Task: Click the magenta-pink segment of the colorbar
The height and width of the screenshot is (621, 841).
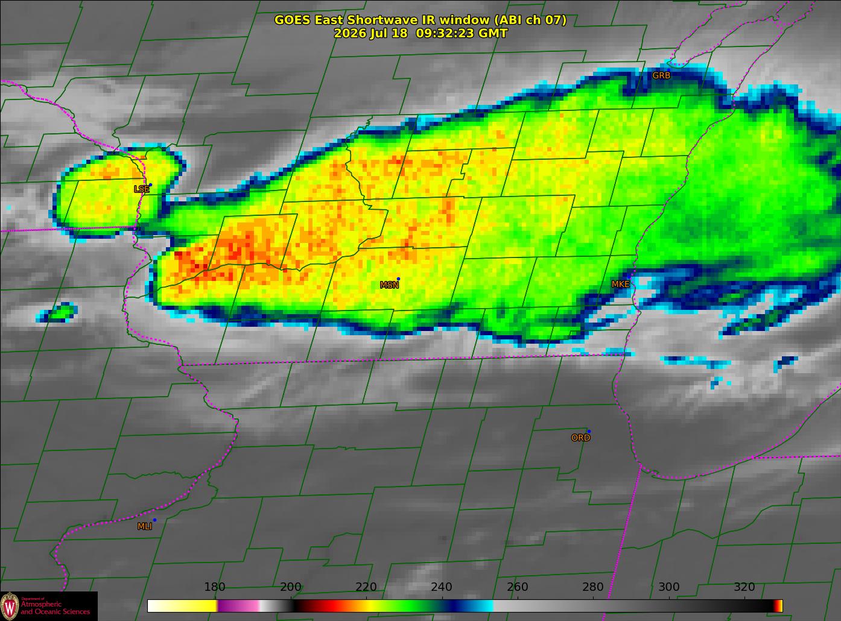Action: pos(238,605)
